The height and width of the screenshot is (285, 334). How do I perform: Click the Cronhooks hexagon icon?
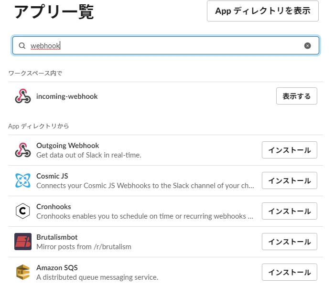coord(23,211)
